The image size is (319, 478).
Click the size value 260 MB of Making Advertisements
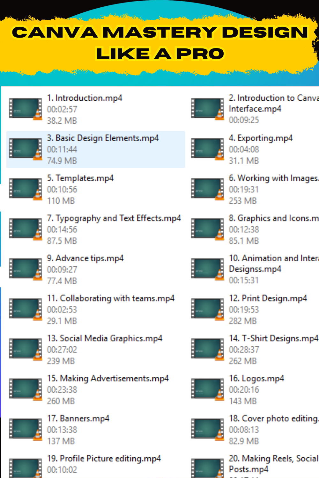coord(61,402)
